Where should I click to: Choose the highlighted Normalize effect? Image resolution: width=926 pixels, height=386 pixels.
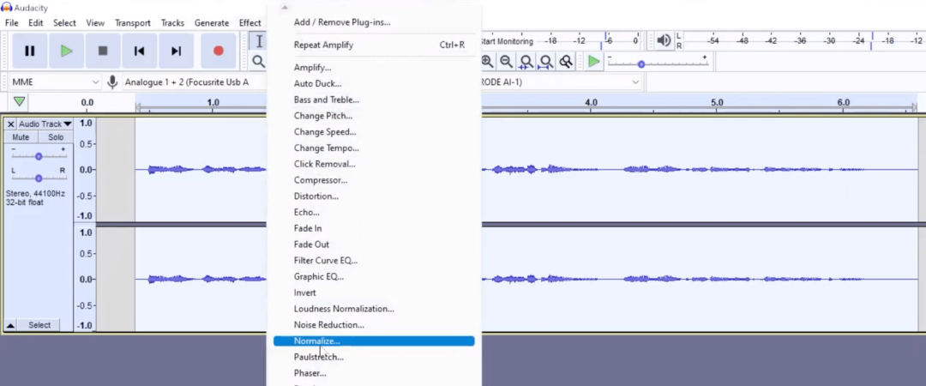[374, 341]
